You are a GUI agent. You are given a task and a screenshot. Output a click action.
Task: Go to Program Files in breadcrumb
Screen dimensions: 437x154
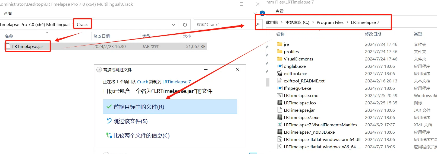click(x=330, y=22)
